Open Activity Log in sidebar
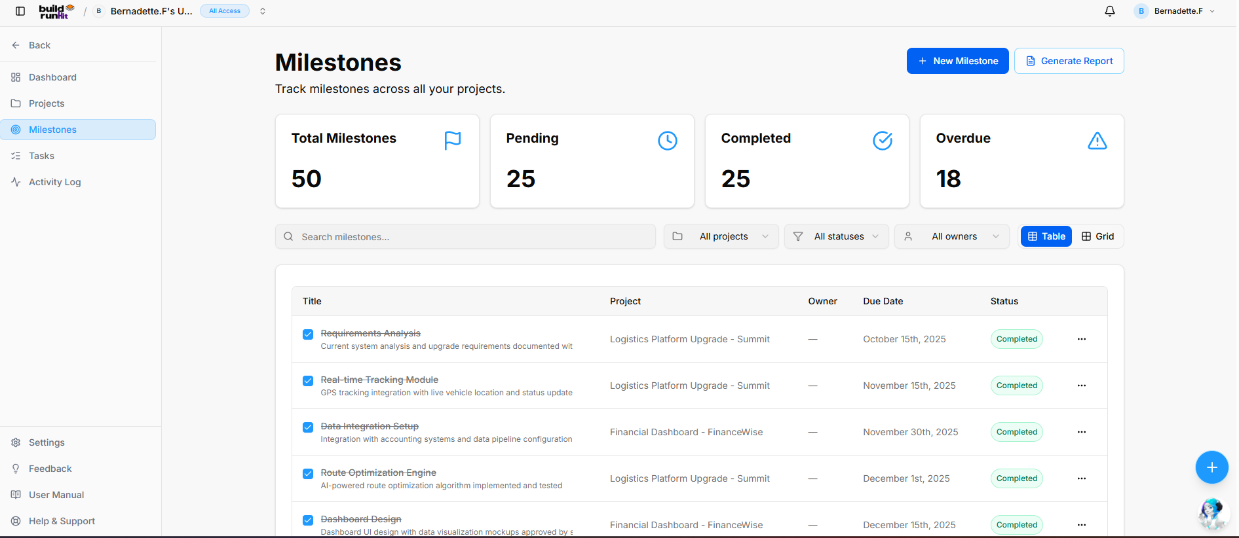Screen dimensions: 1239x538 point(78,182)
